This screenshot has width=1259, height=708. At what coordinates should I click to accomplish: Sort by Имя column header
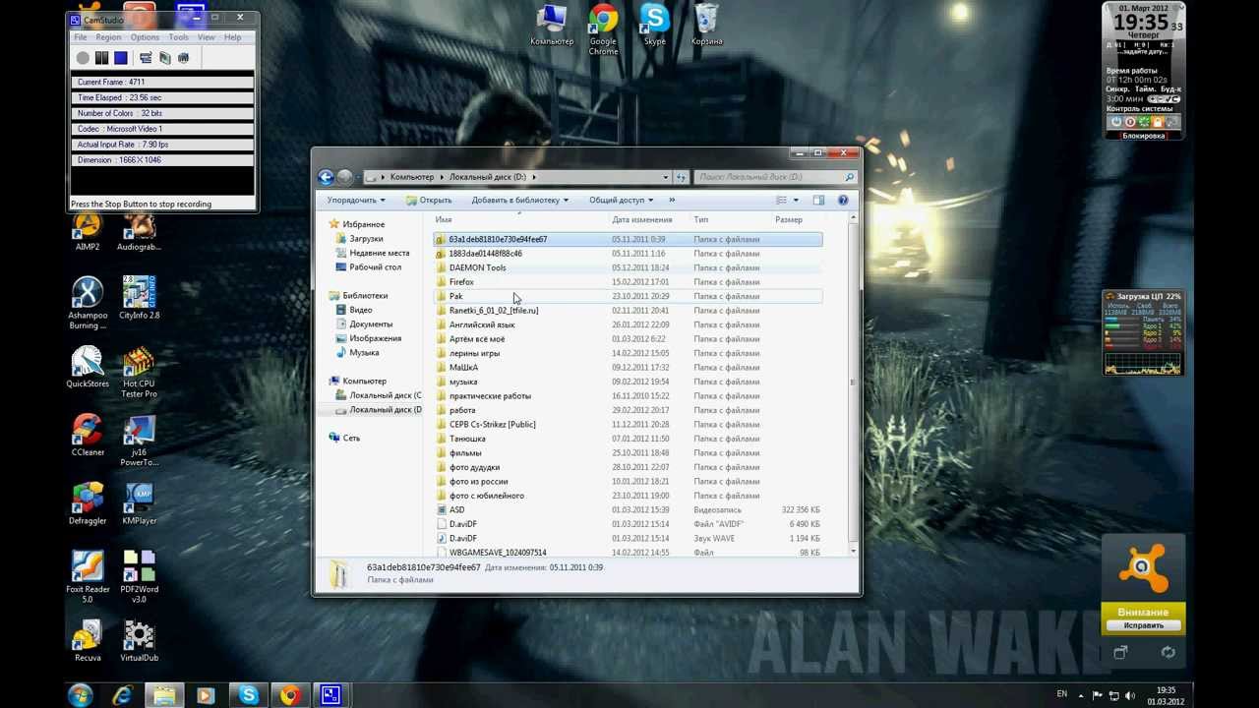coord(444,219)
